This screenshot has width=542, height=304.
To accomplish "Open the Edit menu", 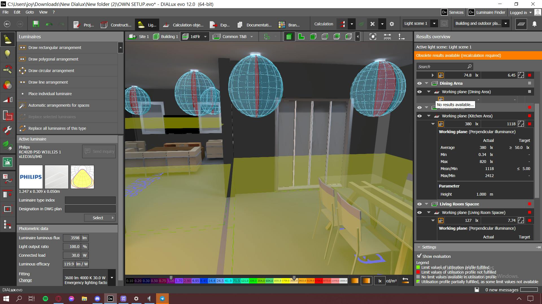I will (17, 12).
